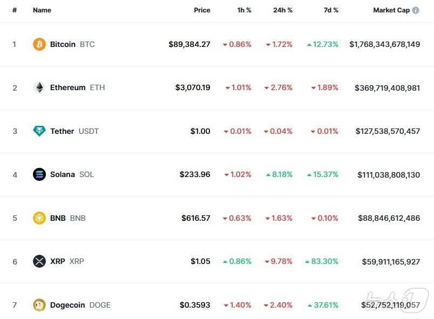This screenshot has width=434, height=319.
Task: Sort by the 24h % column
Action: point(283,10)
